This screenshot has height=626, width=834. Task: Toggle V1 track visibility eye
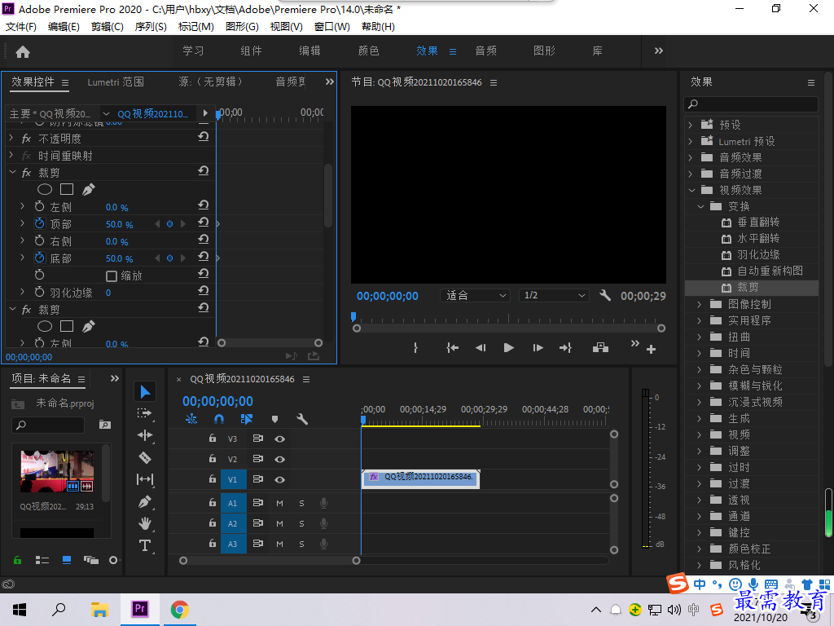click(x=280, y=479)
